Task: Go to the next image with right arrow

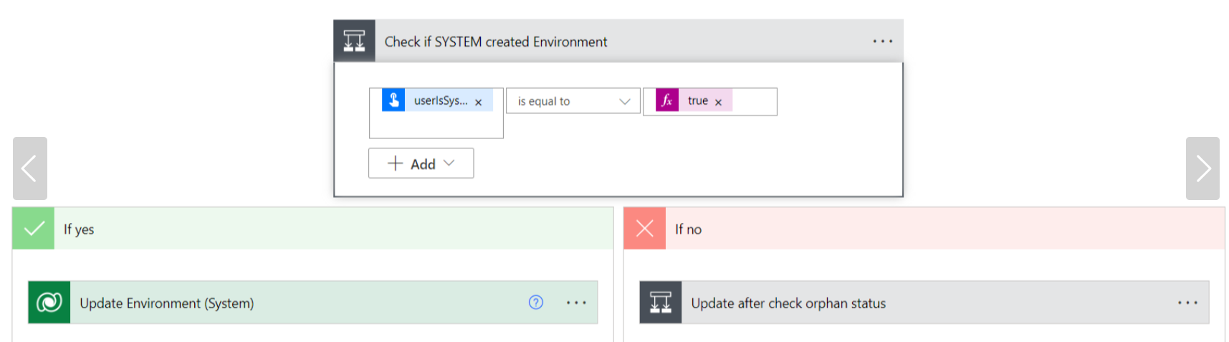Action: tap(1202, 168)
